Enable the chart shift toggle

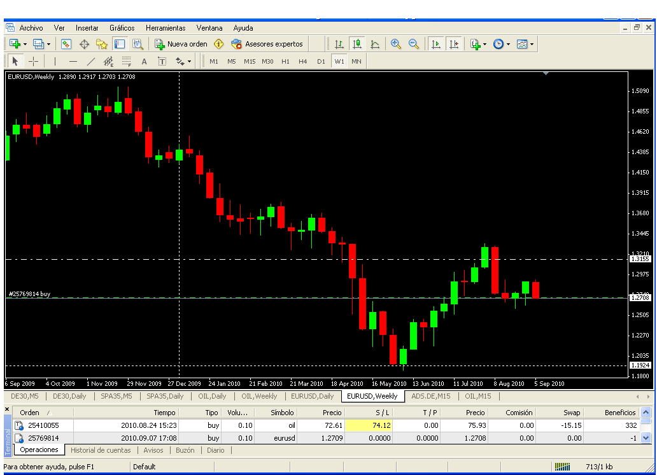point(453,44)
